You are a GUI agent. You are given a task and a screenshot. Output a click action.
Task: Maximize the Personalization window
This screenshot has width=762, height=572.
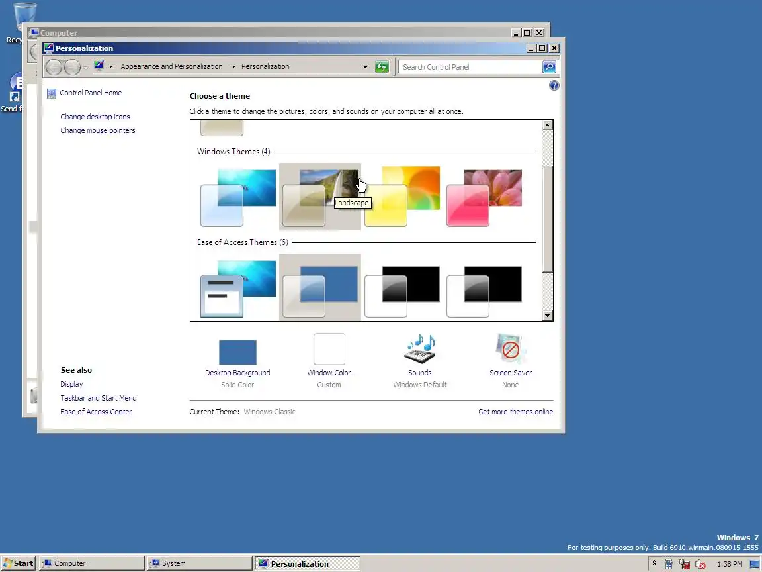pos(542,48)
